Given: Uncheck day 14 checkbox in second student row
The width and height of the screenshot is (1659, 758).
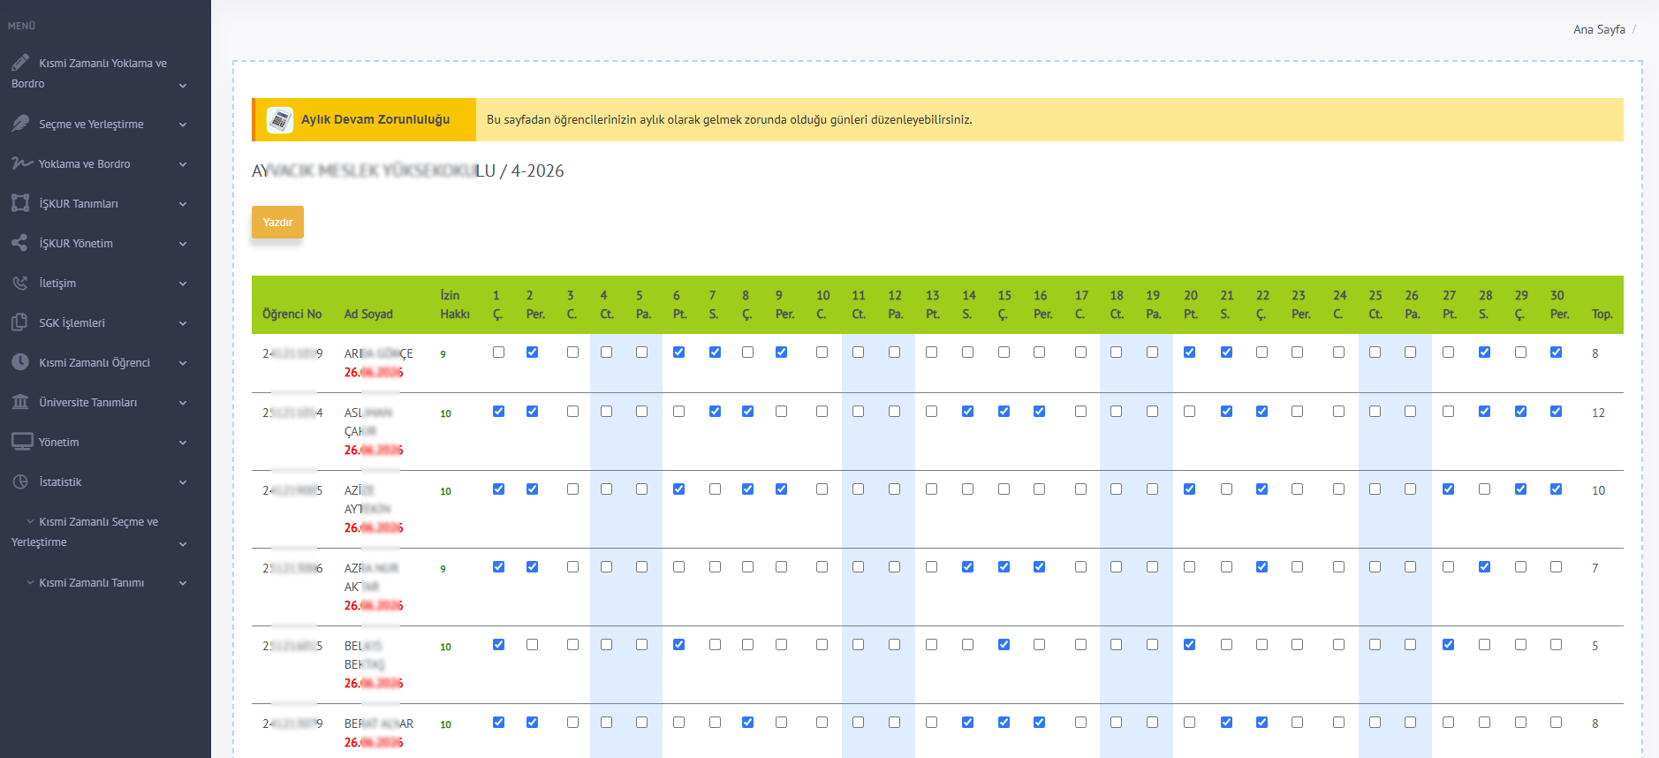Looking at the screenshot, I should [x=967, y=411].
